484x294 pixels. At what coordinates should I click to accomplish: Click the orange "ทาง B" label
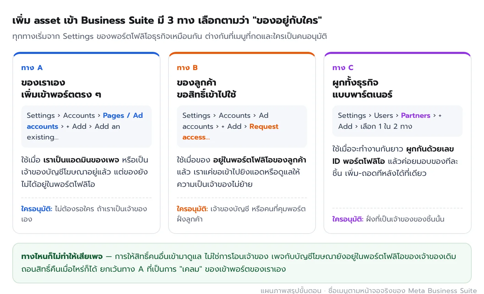pos(187,68)
